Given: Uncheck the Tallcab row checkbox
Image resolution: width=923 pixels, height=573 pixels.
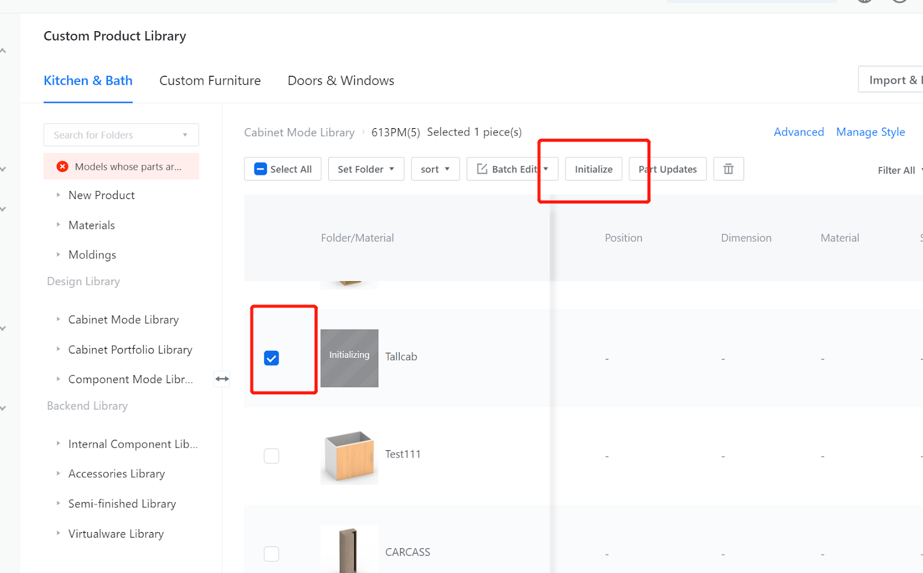Looking at the screenshot, I should (271, 358).
